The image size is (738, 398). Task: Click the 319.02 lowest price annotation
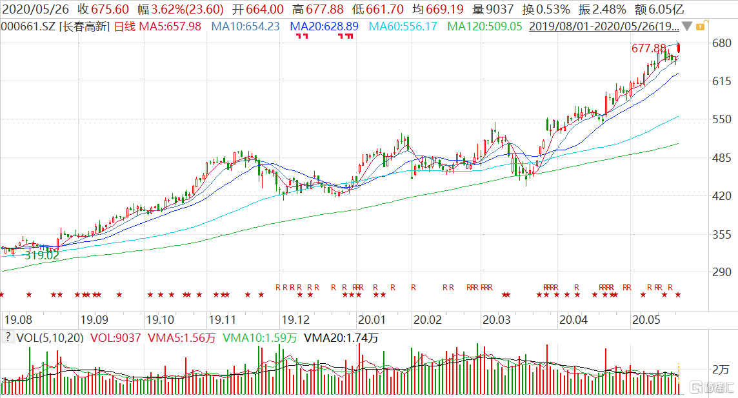click(41, 255)
